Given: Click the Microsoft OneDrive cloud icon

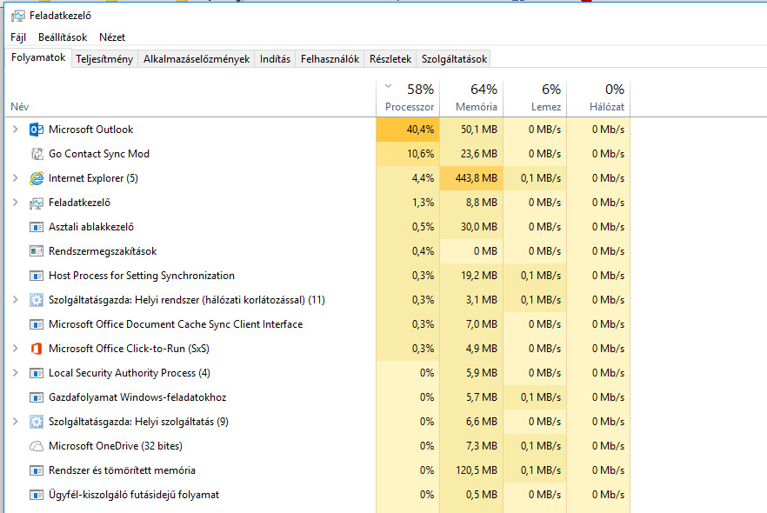Looking at the screenshot, I should [37, 446].
